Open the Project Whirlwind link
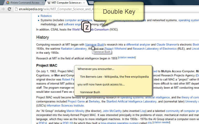This screenshot has height=124, width=199. [116, 49]
